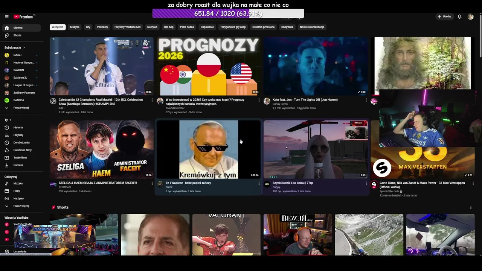Expand Pokaż więcej under subscriptions

[x=21, y=108]
